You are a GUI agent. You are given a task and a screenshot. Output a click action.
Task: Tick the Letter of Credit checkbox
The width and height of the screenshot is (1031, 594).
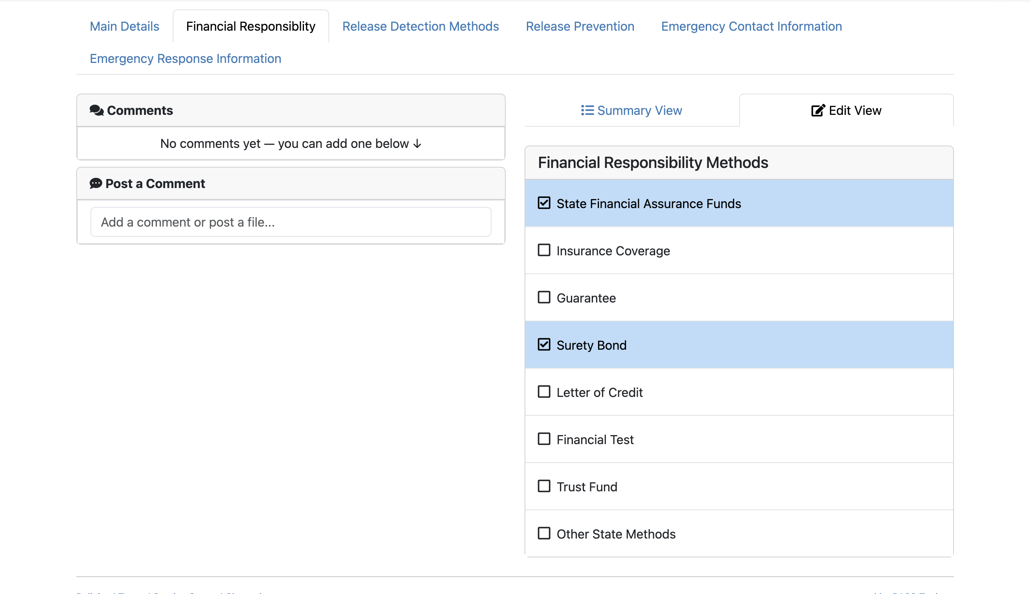tap(544, 392)
